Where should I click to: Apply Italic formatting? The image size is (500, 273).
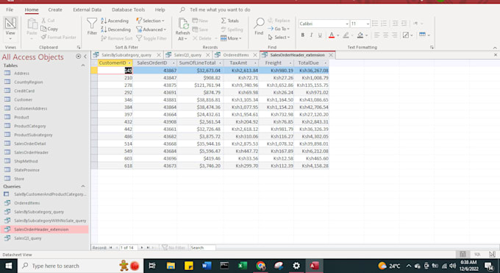(x=311, y=35)
